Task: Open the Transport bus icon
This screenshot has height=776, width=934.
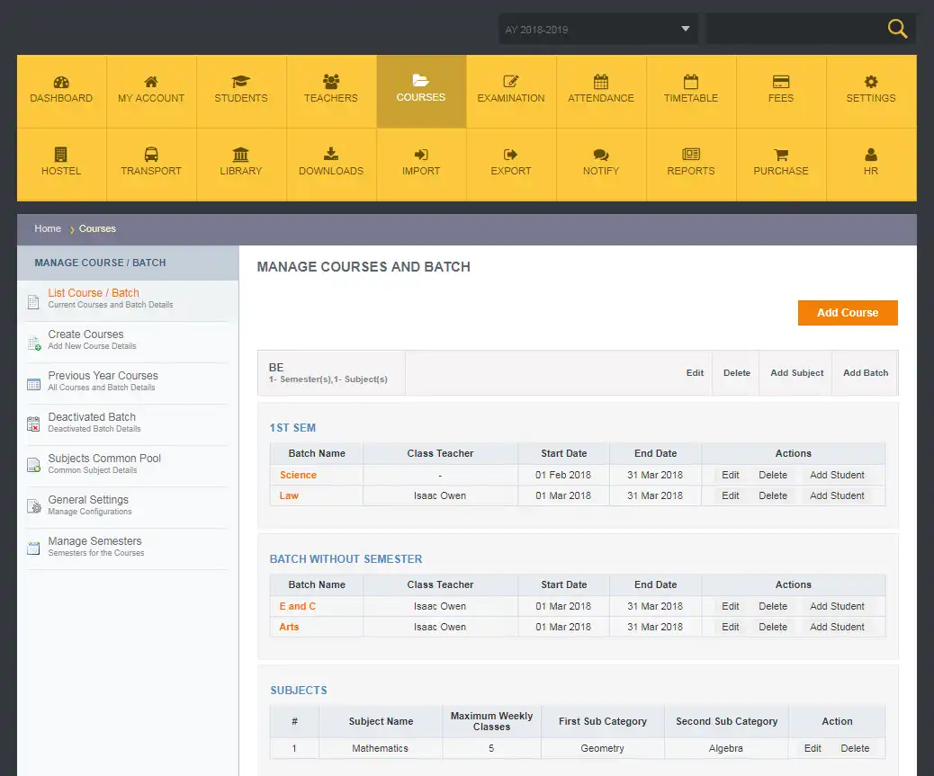Action: [151, 155]
